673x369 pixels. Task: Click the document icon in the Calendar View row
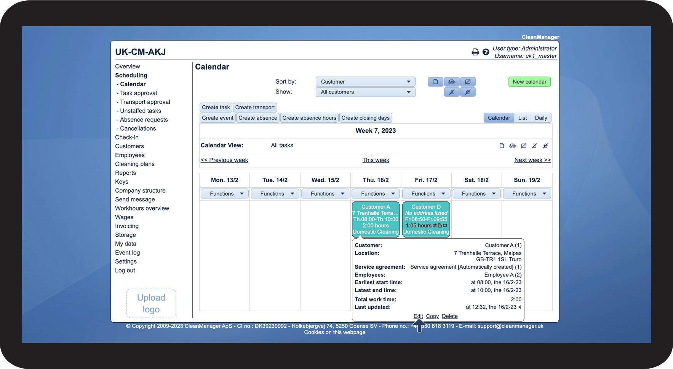502,146
